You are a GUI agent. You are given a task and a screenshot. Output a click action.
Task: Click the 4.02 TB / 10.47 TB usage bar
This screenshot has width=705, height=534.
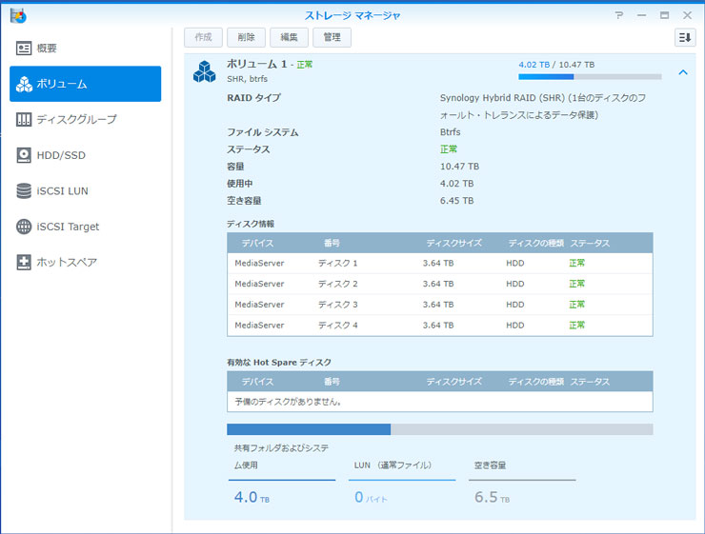(x=590, y=77)
